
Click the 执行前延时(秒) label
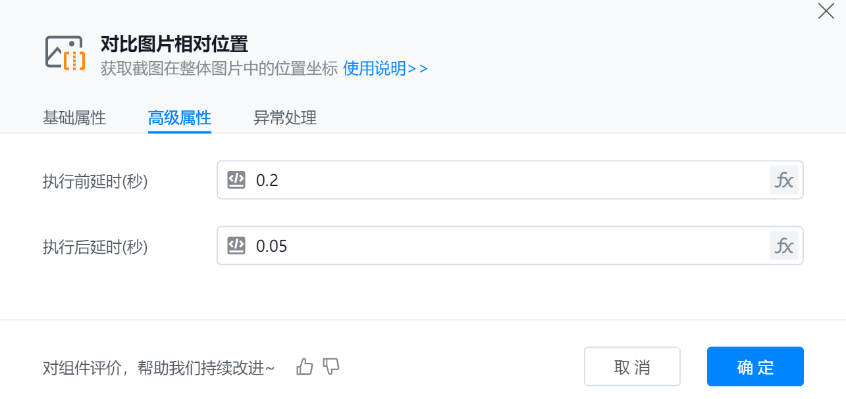pyautogui.click(x=95, y=181)
